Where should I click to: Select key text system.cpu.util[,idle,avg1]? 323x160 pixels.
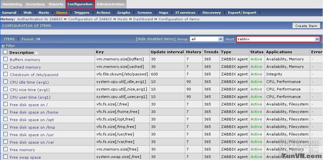click(x=121, y=82)
